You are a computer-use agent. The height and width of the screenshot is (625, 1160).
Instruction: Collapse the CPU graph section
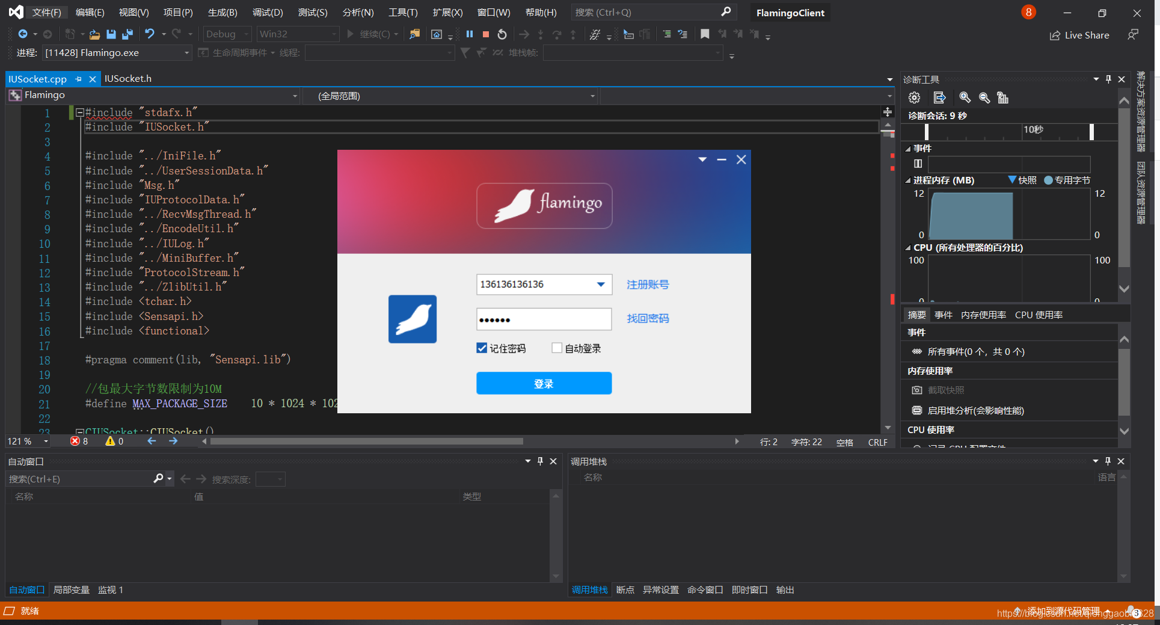pyautogui.click(x=908, y=248)
